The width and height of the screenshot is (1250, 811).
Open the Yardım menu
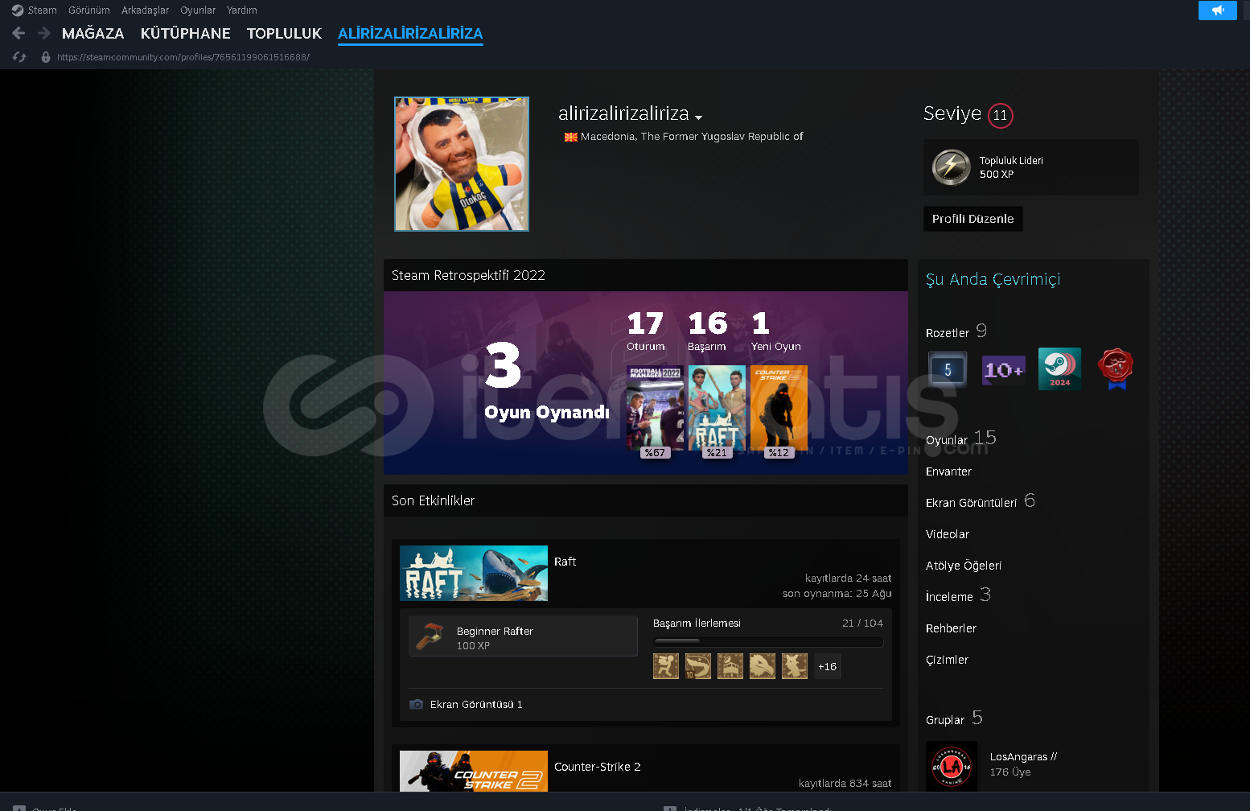pyautogui.click(x=242, y=10)
